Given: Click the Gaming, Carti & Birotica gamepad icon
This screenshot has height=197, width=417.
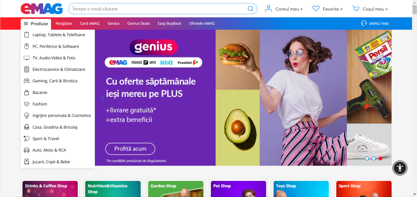Looking at the screenshot, I should (26, 81).
